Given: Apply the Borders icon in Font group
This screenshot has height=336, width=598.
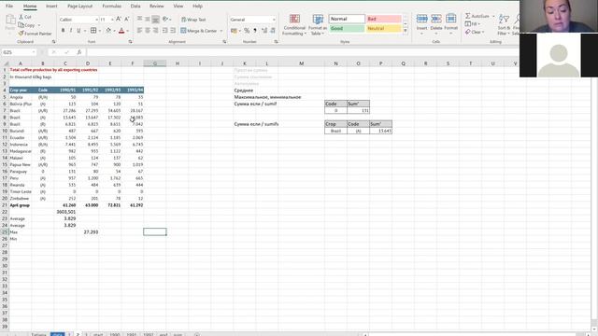Looking at the screenshot, I should (93, 31).
